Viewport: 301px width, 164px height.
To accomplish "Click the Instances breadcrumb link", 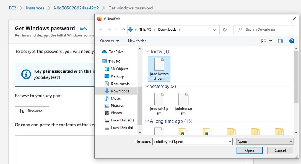I will [x=35, y=8].
